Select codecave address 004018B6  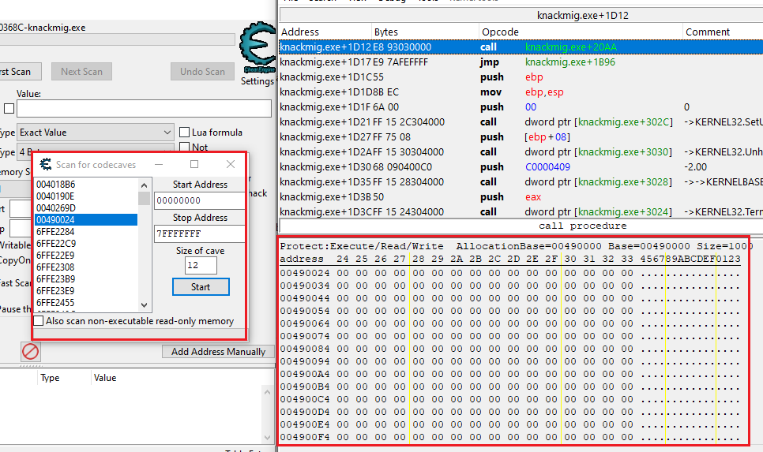point(86,185)
